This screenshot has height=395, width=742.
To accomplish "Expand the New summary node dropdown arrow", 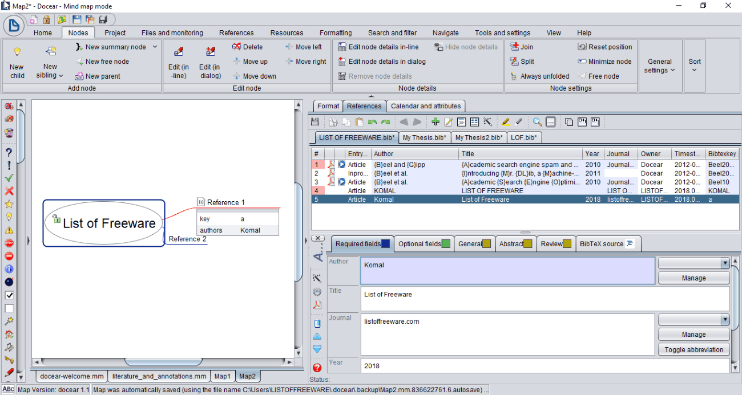I will pyautogui.click(x=155, y=47).
